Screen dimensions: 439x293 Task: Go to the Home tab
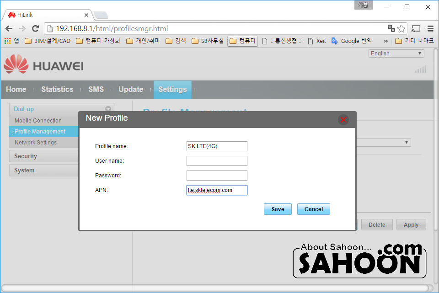[16, 89]
